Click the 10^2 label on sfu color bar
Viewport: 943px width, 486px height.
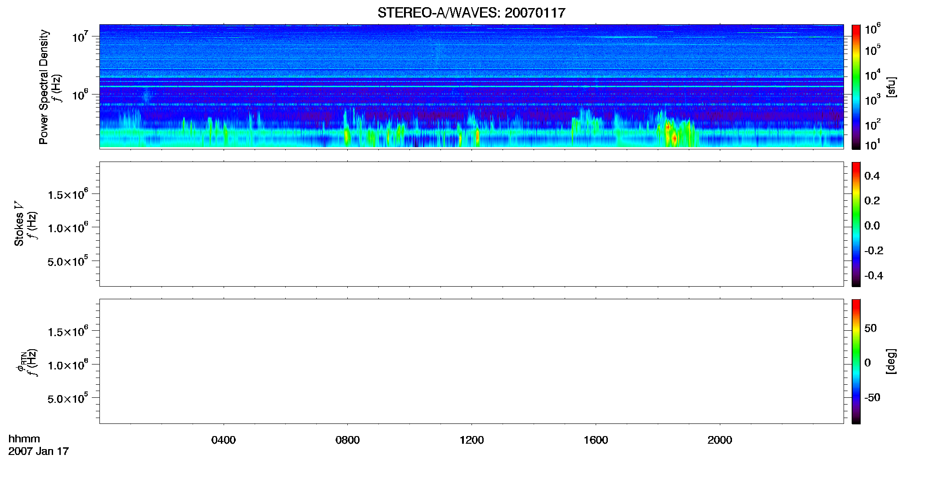pos(873,124)
